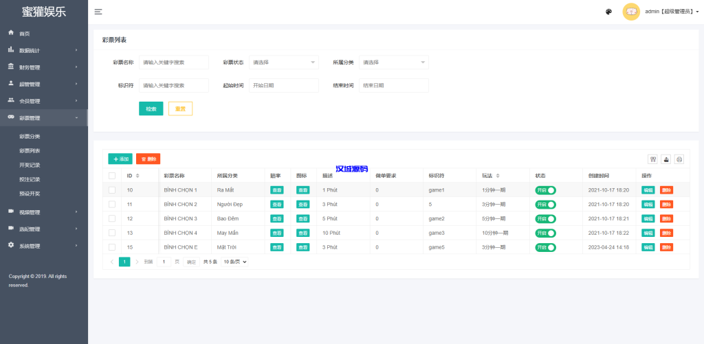The height and width of the screenshot is (344, 704).
Task: Click the red 删除 button for BÌNH CHỌN 4
Action: 666,233
